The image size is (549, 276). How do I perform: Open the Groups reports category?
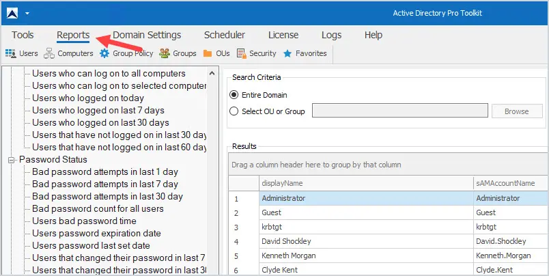point(178,53)
